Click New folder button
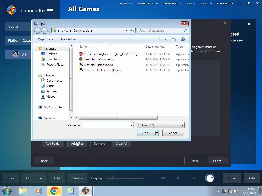 [69, 39]
